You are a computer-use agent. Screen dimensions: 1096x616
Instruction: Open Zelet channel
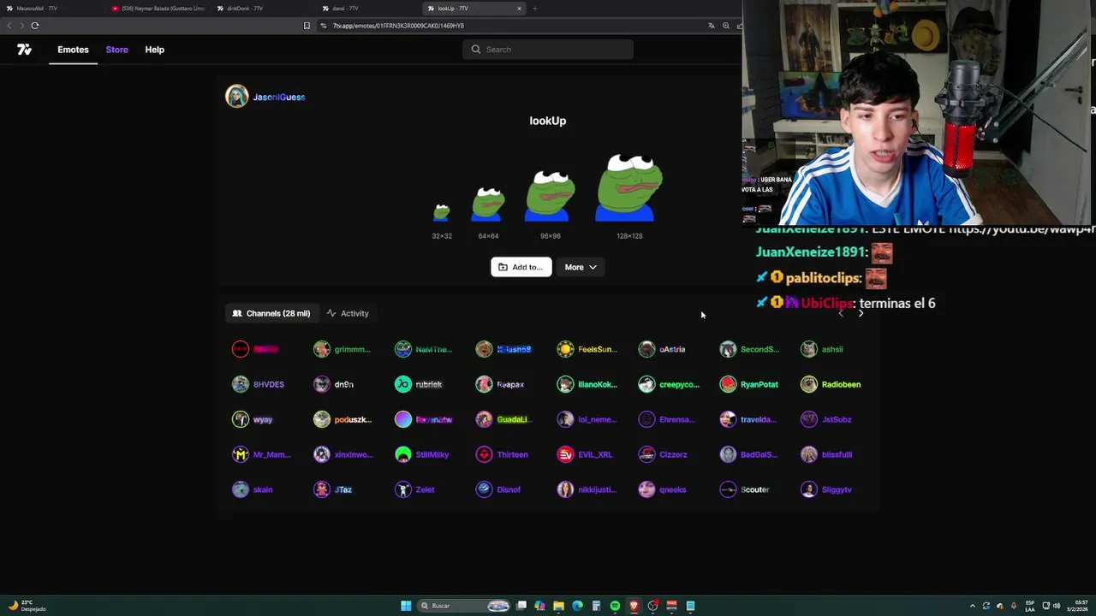point(415,489)
